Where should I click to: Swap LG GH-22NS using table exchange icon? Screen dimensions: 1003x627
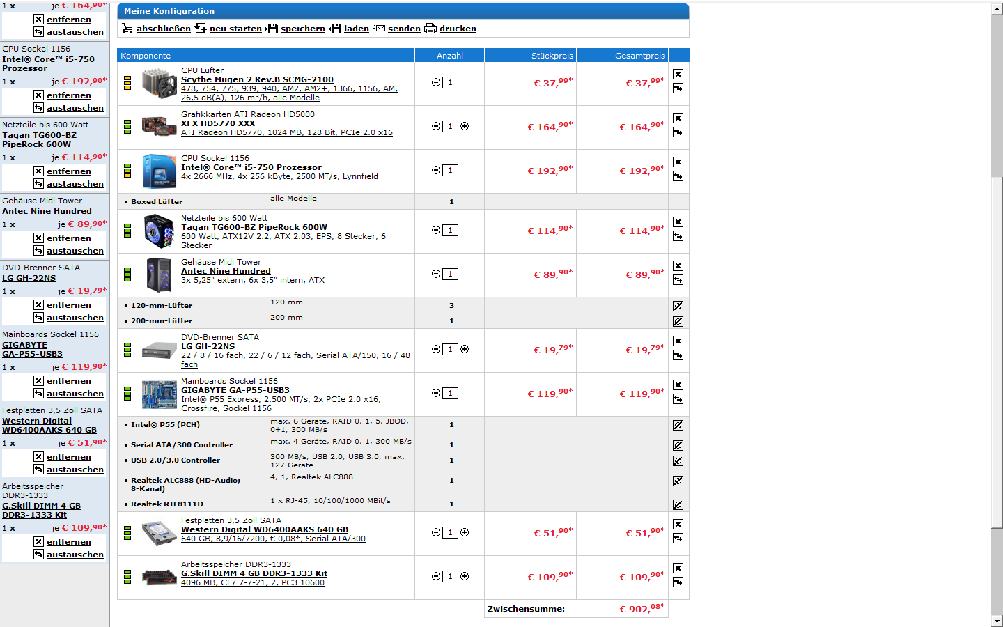[678, 355]
